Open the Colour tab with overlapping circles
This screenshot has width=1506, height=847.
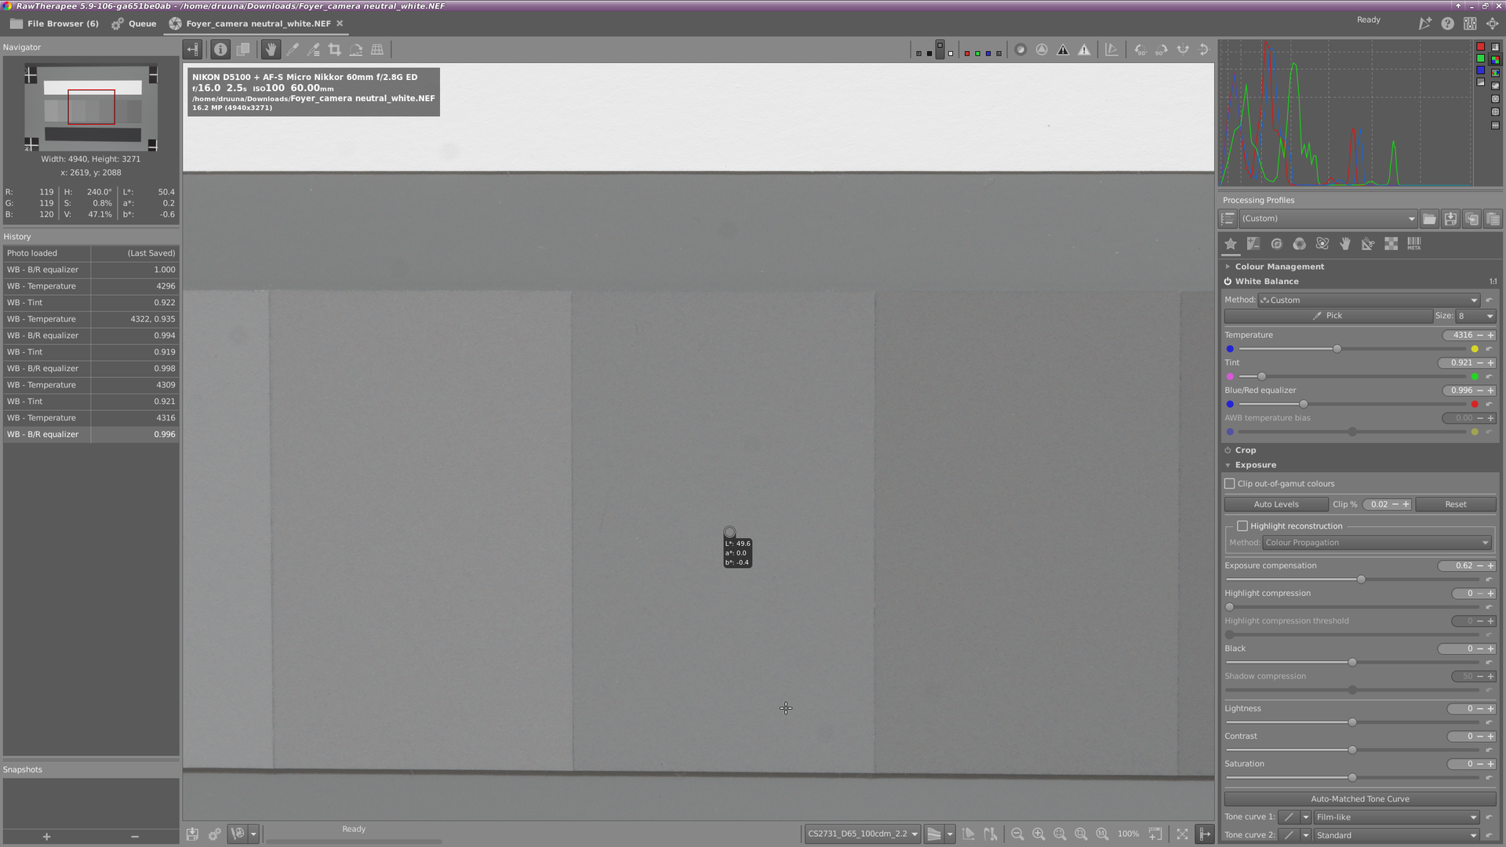[1300, 244]
